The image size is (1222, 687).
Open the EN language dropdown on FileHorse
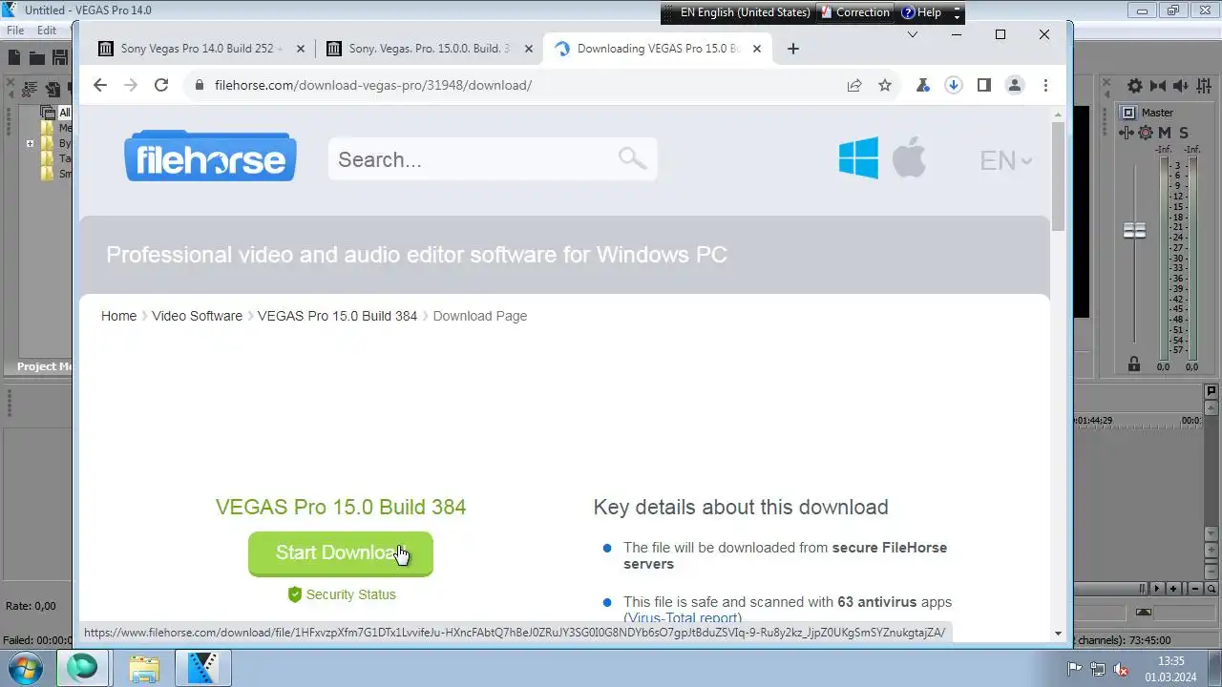coord(1006,160)
